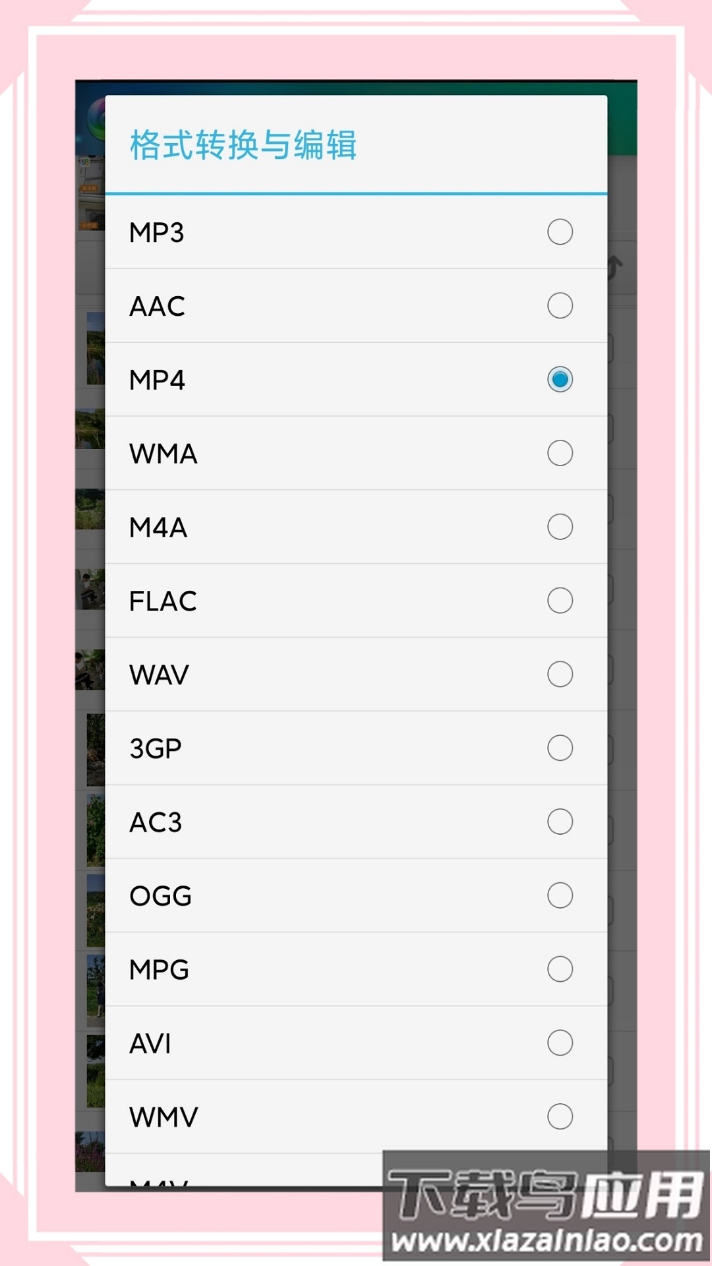
Task: Tap the OGG format label
Action: pos(160,896)
